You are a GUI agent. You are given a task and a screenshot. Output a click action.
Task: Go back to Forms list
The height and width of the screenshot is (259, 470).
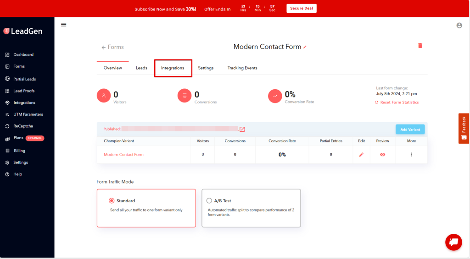click(113, 47)
